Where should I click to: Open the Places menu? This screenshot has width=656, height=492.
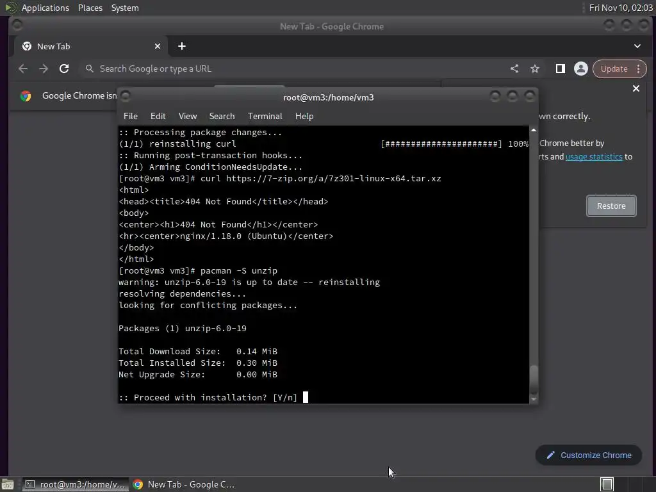90,8
